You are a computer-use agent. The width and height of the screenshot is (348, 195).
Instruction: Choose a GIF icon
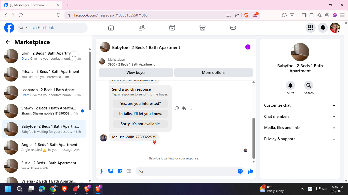129,171
